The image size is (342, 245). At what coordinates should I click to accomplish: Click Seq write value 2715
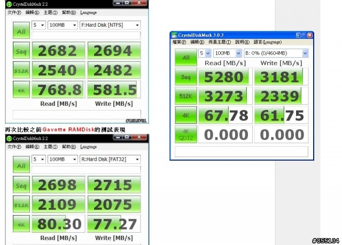[x=114, y=185]
